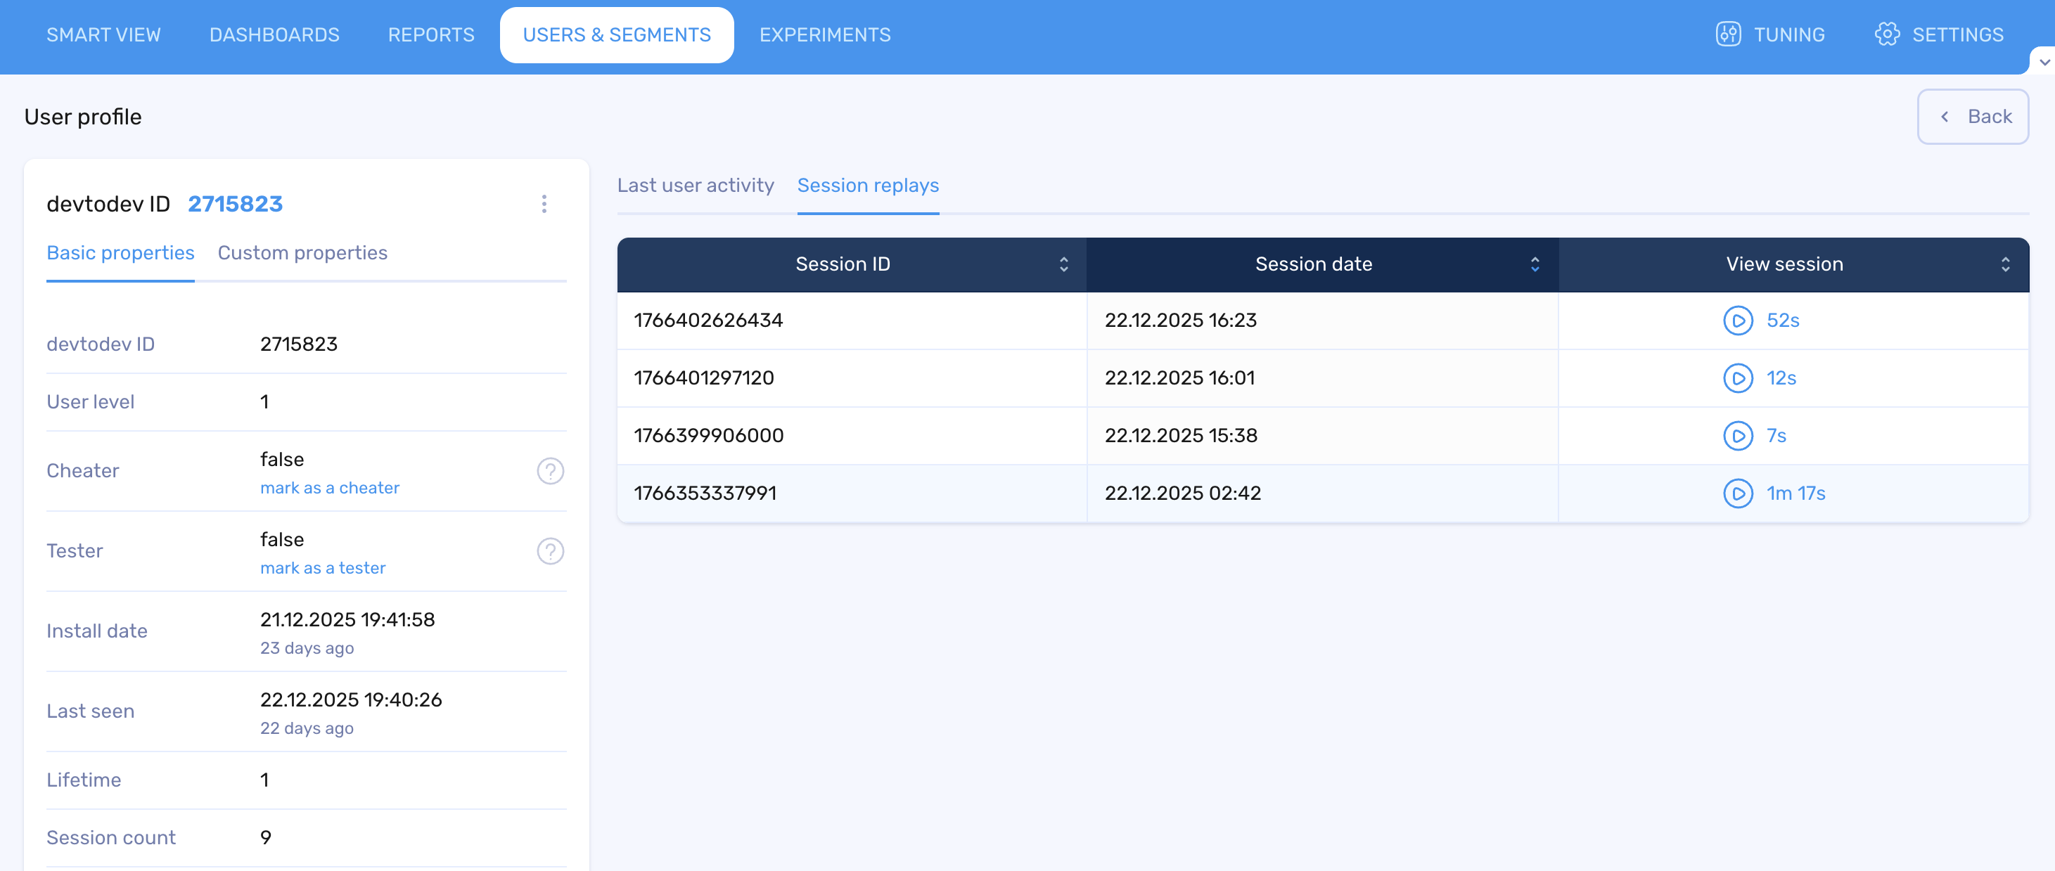
Task: Open the Tuning sliders icon
Action: pos(1728,34)
